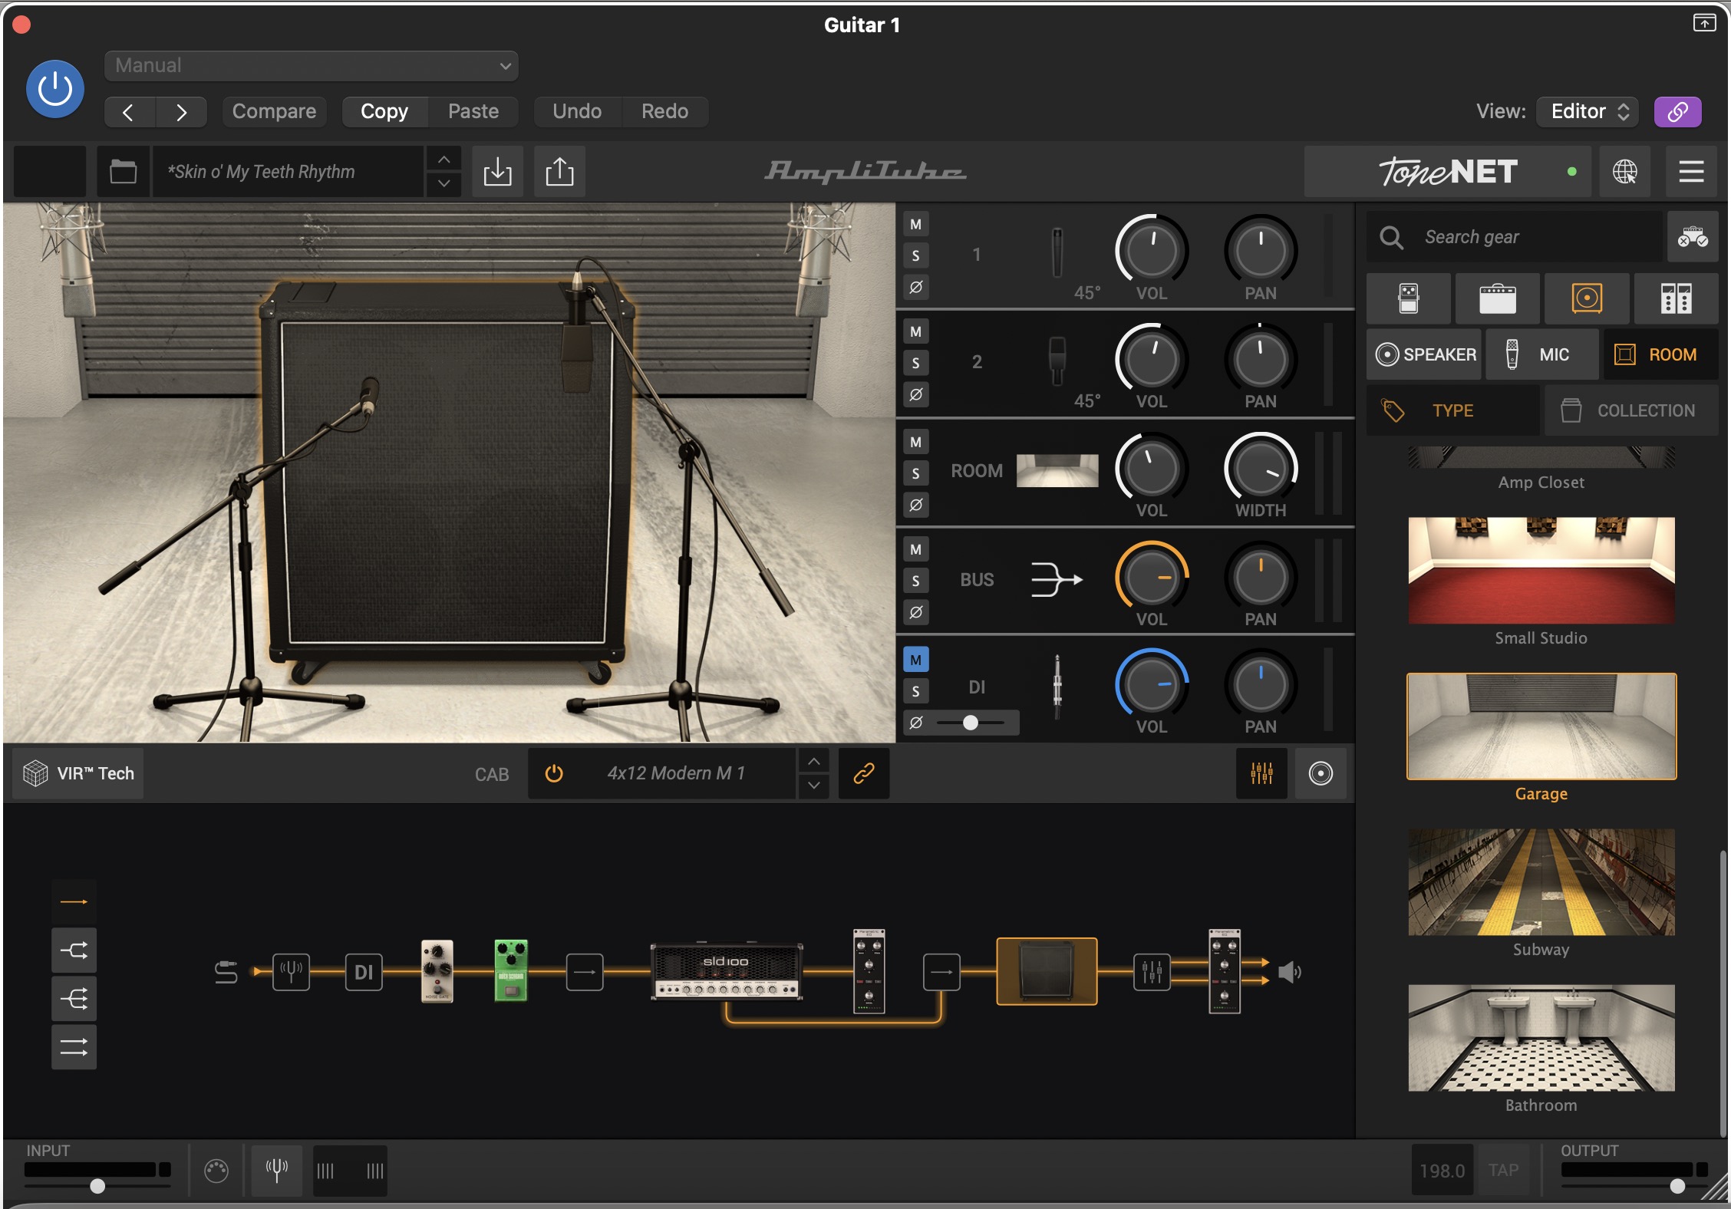Open the ToneNET panel
The image size is (1731, 1209).
click(1447, 171)
